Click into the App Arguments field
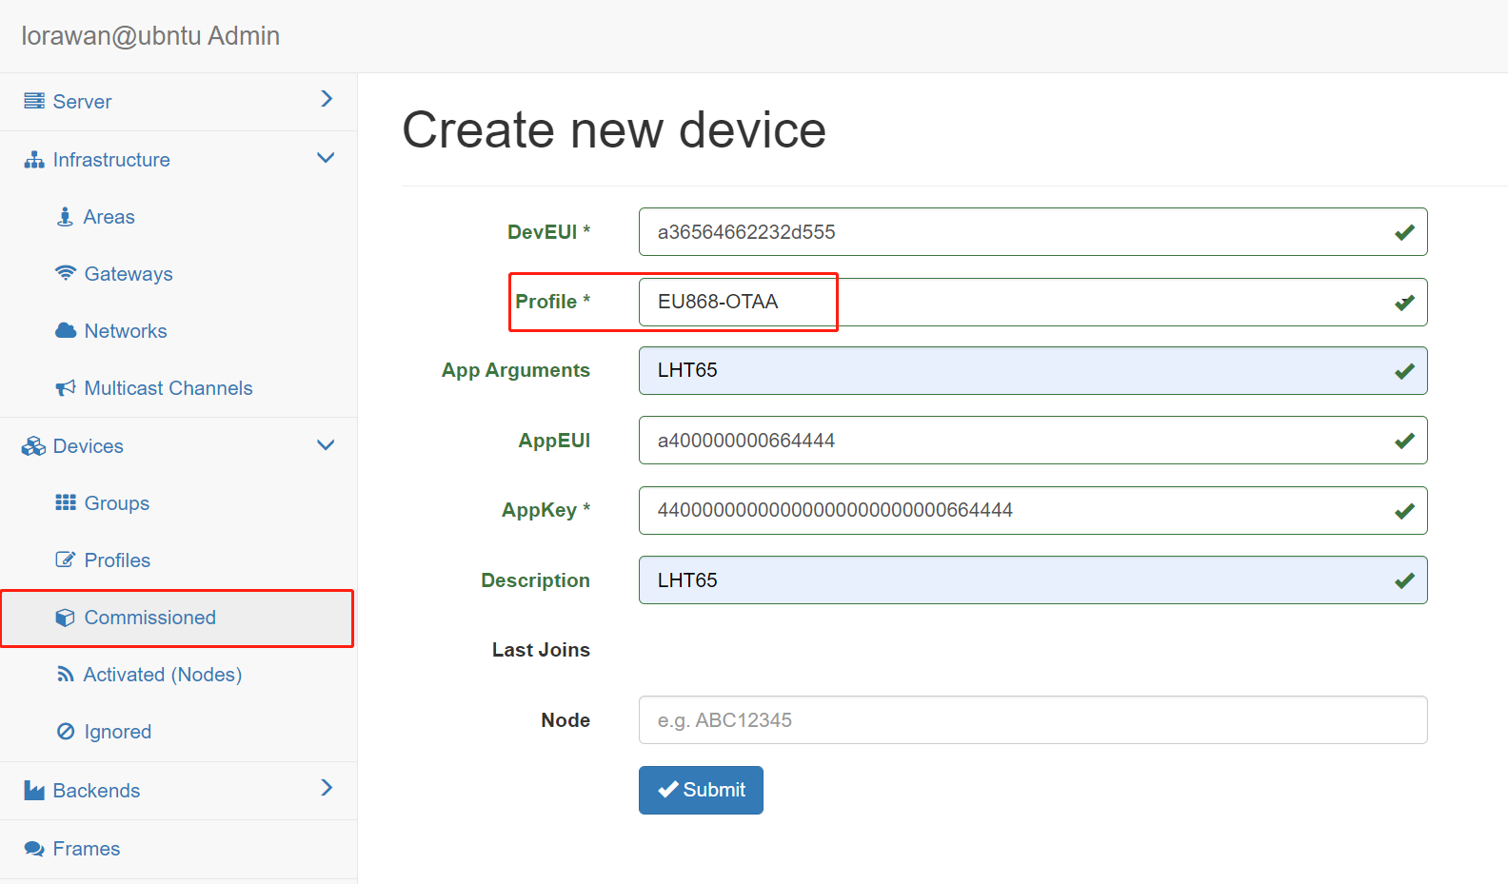Viewport: 1508px width, 884px height. pos(1033,371)
